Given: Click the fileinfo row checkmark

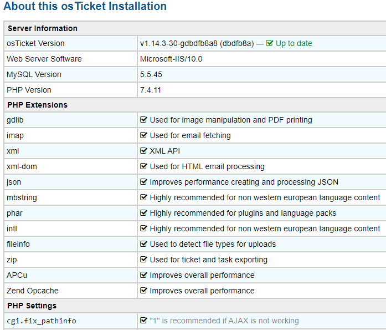Looking at the screenshot, I should point(143,244).
